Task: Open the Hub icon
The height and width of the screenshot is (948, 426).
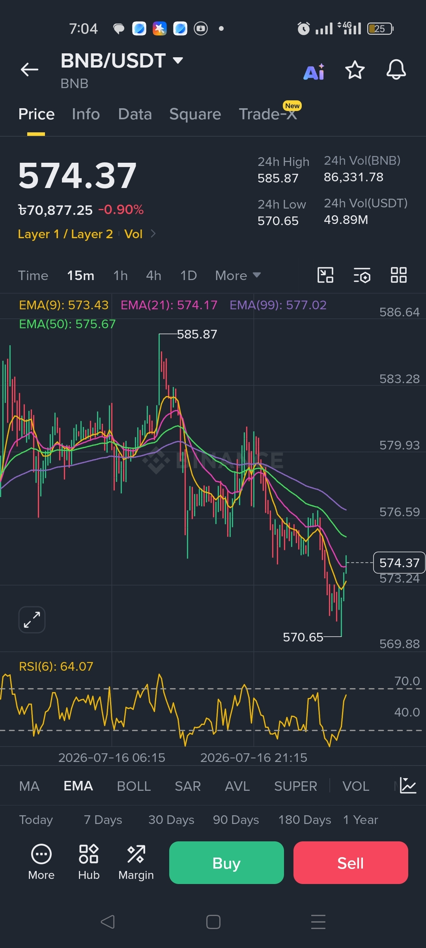Action: [89, 862]
